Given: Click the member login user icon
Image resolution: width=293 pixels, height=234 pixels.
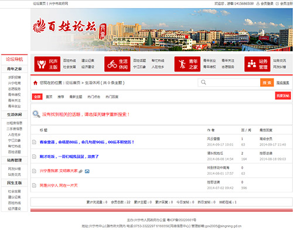Looking at the screenshot, I should 258,4.
